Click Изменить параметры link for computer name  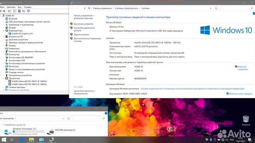tap(242, 68)
